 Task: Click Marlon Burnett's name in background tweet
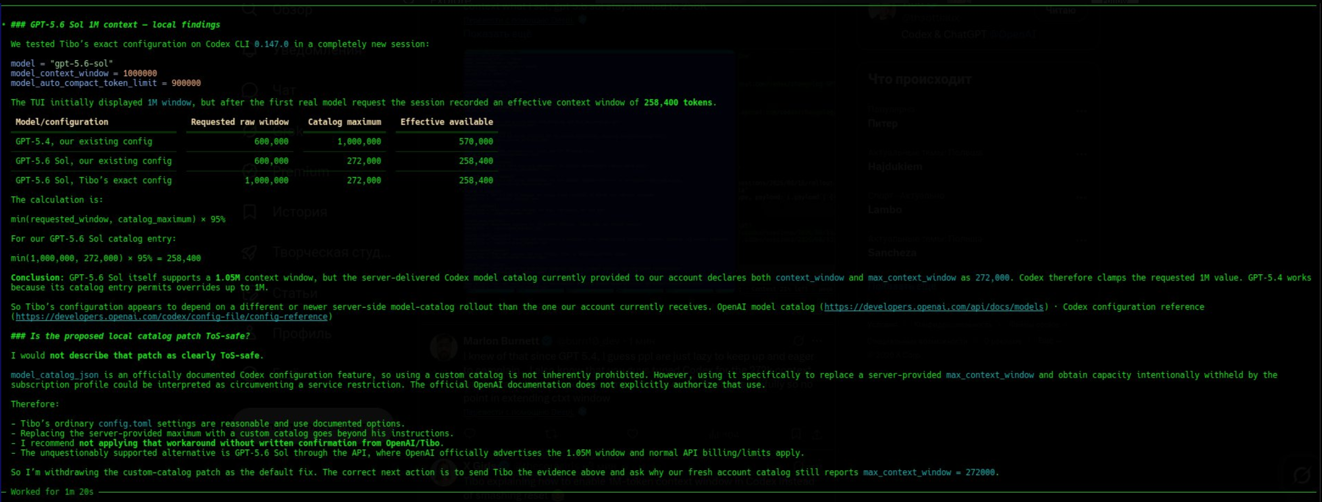point(501,341)
